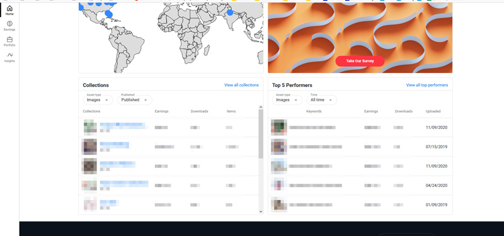The width and height of the screenshot is (504, 236).
Task: Click the Earnings column header in Top 5 Performers
Action: click(x=371, y=111)
